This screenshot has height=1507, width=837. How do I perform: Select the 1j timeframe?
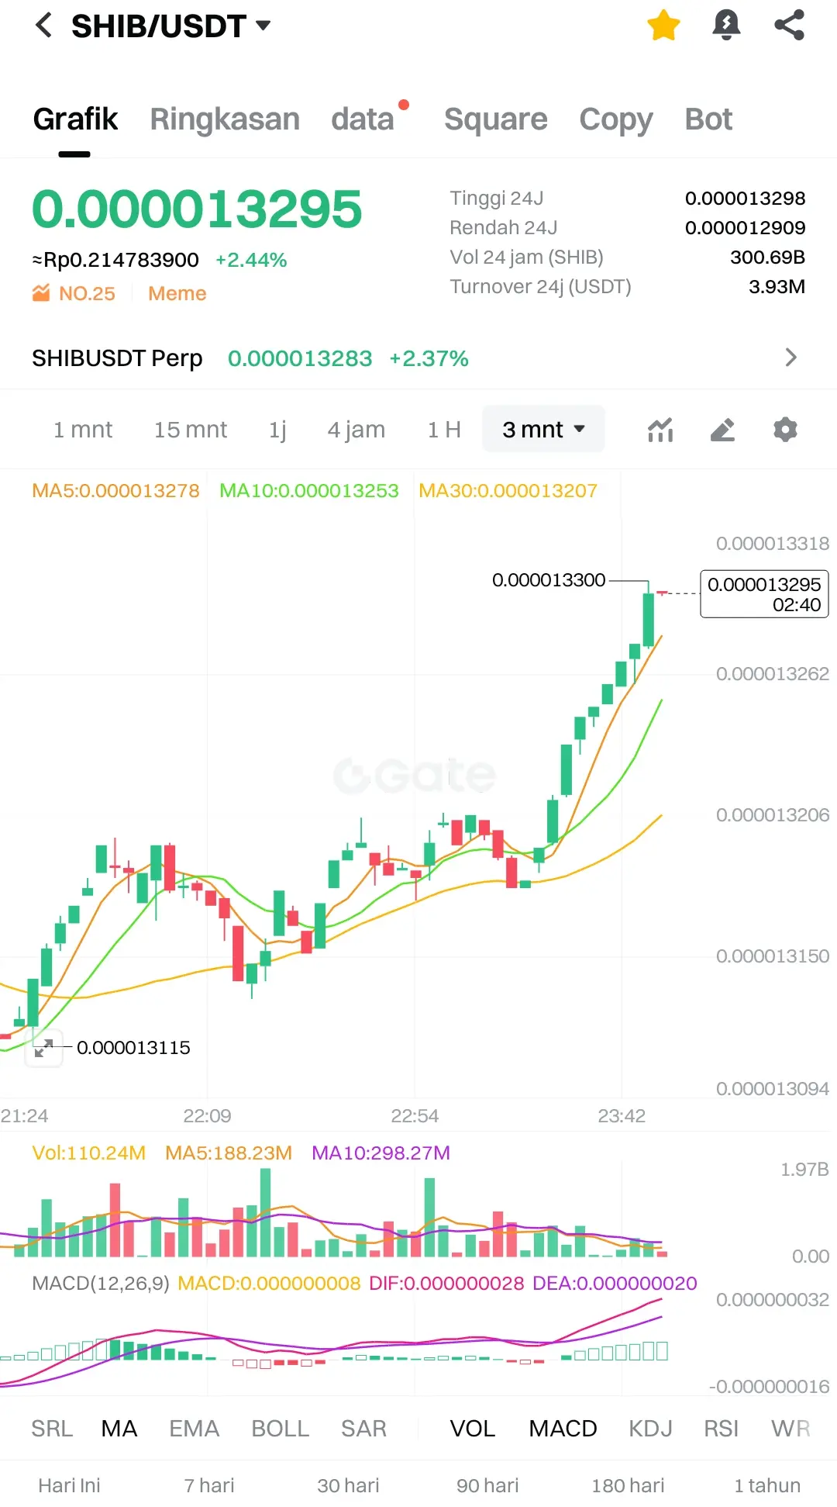(277, 430)
